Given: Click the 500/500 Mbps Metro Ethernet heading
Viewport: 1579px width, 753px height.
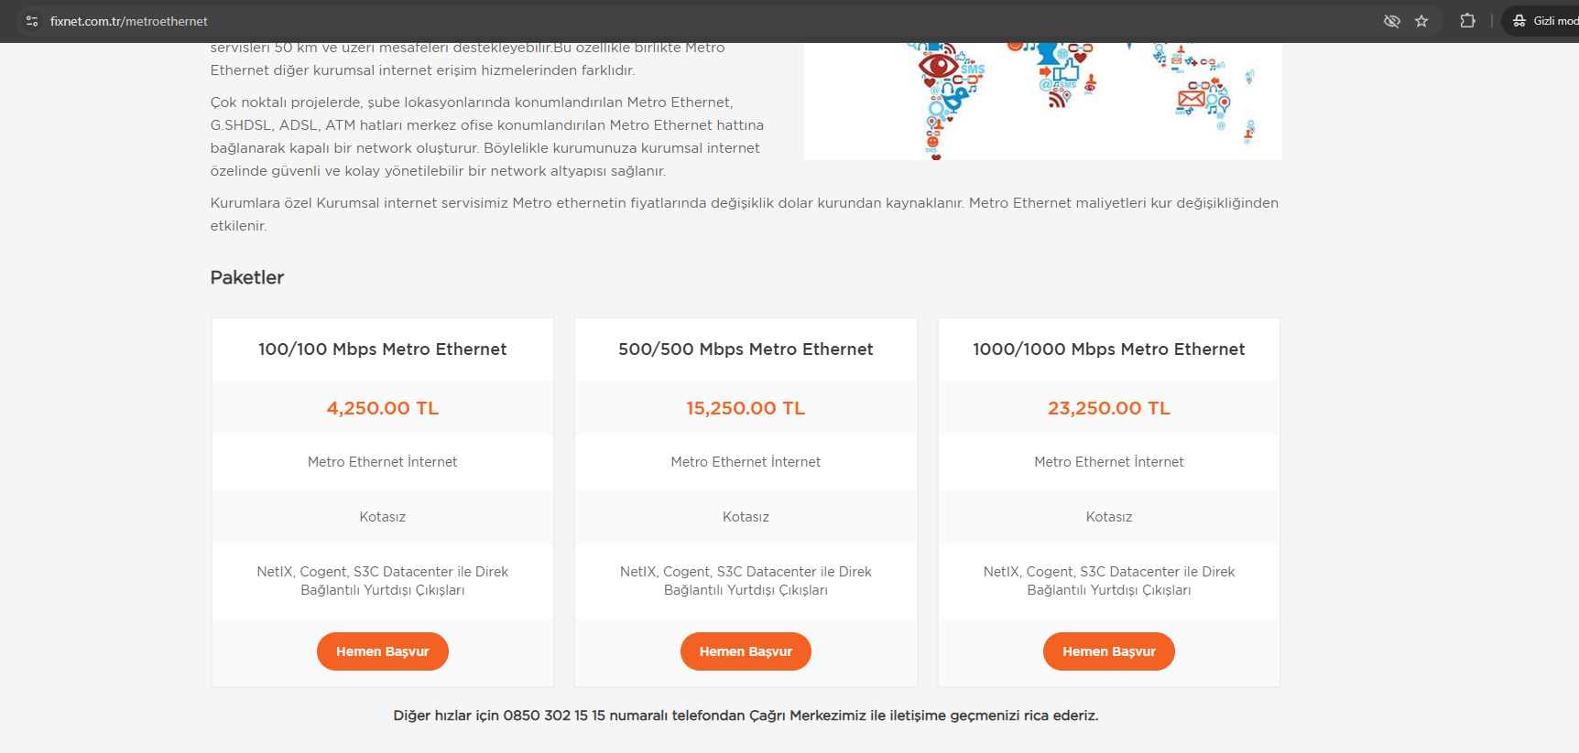Looking at the screenshot, I should click(x=746, y=350).
